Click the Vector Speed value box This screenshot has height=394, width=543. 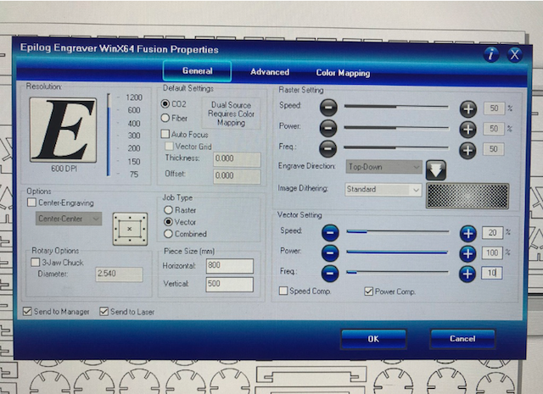pos(492,233)
